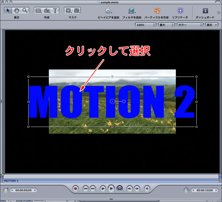Show the Dashboard

(205, 11)
